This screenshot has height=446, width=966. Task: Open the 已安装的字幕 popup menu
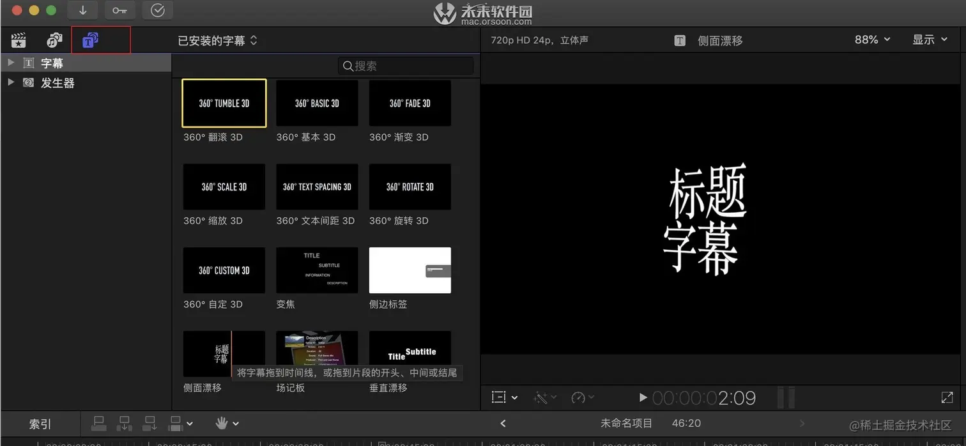point(217,40)
